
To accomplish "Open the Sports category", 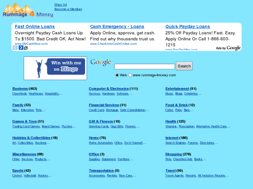I will pyautogui.click(x=18, y=171).
